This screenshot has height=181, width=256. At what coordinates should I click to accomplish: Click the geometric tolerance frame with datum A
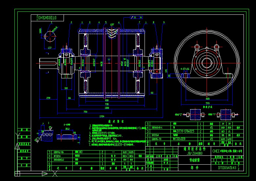click(x=136, y=17)
